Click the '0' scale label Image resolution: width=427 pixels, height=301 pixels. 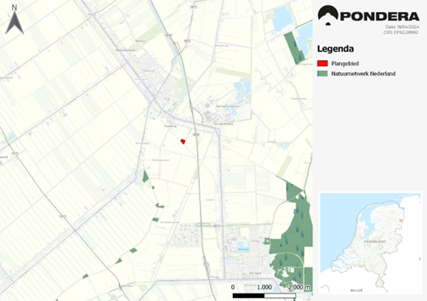[233, 287]
